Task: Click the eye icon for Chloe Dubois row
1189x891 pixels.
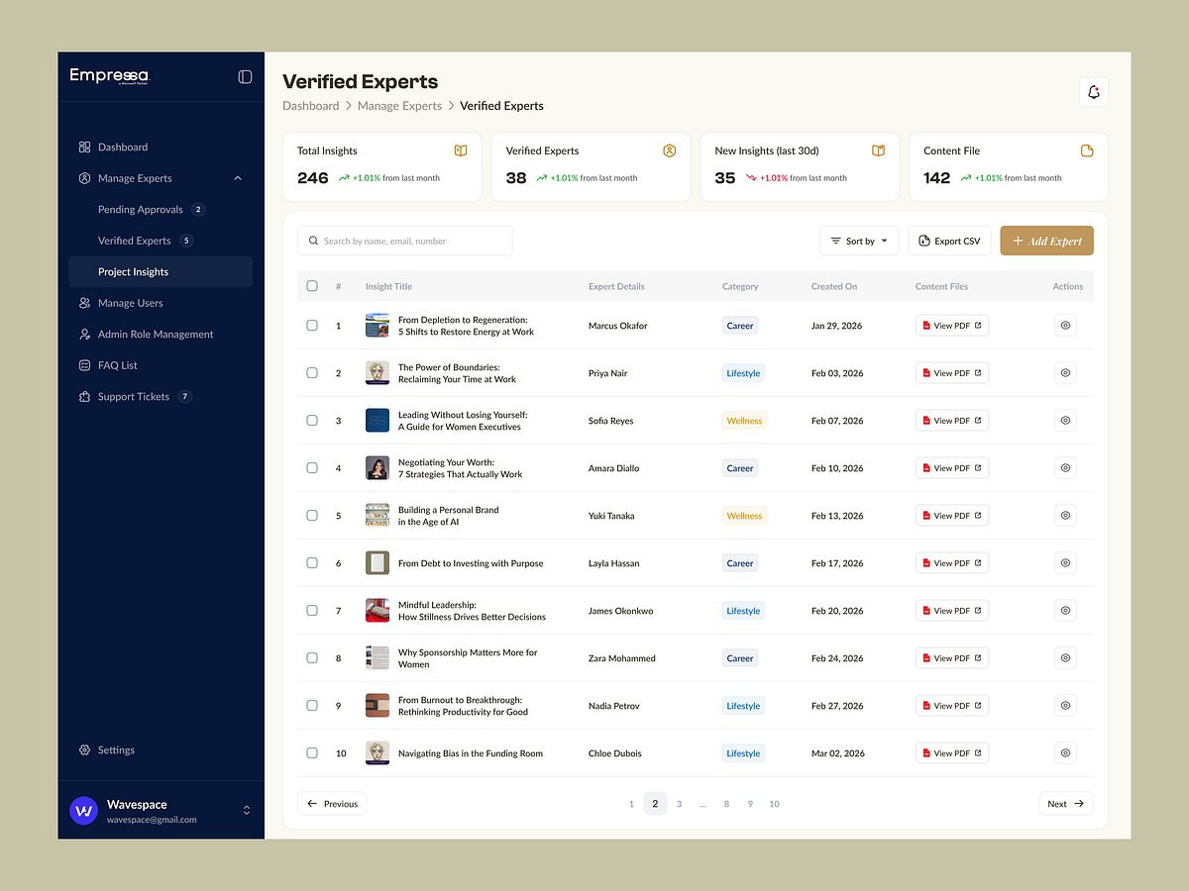Action: pyautogui.click(x=1065, y=753)
